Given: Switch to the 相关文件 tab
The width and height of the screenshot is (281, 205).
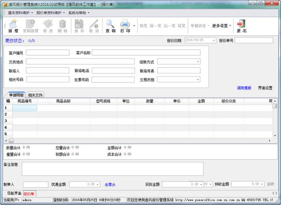Looking at the screenshot, I should pyautogui.click(x=36, y=95).
